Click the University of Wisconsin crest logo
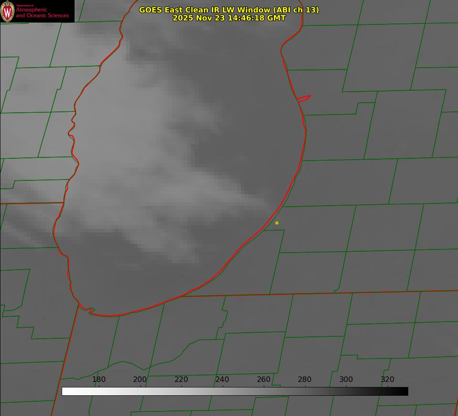Image resolution: width=458 pixels, height=416 pixels. pos(7,11)
